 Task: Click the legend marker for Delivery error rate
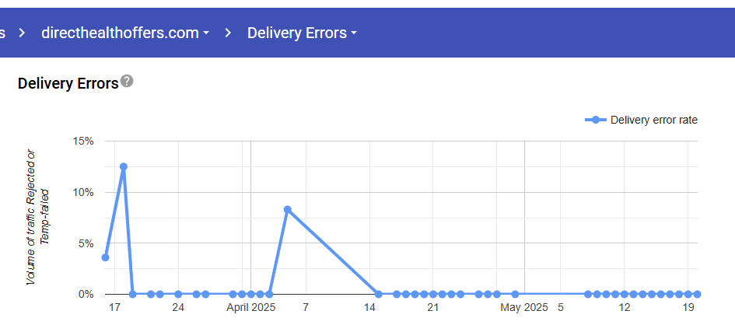[596, 120]
